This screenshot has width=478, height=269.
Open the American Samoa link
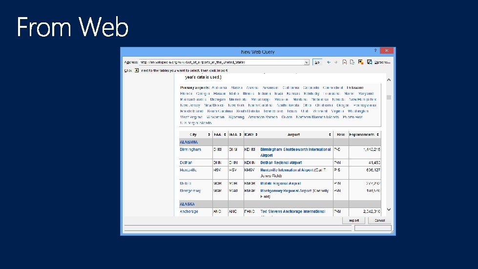click(x=263, y=117)
